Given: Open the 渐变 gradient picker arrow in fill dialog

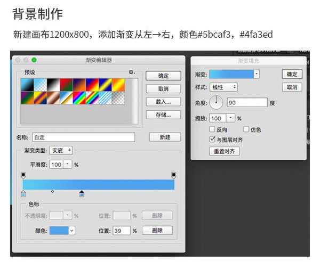Looking at the screenshot, I should point(257,75).
